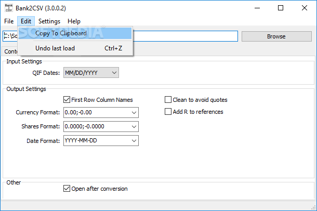Image resolution: width=317 pixels, height=211 pixels.
Task: Open the File menu
Action: [x=9, y=21]
